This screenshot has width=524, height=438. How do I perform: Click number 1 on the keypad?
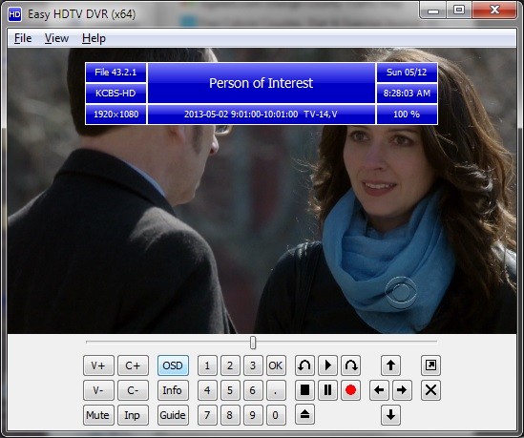pyautogui.click(x=207, y=365)
